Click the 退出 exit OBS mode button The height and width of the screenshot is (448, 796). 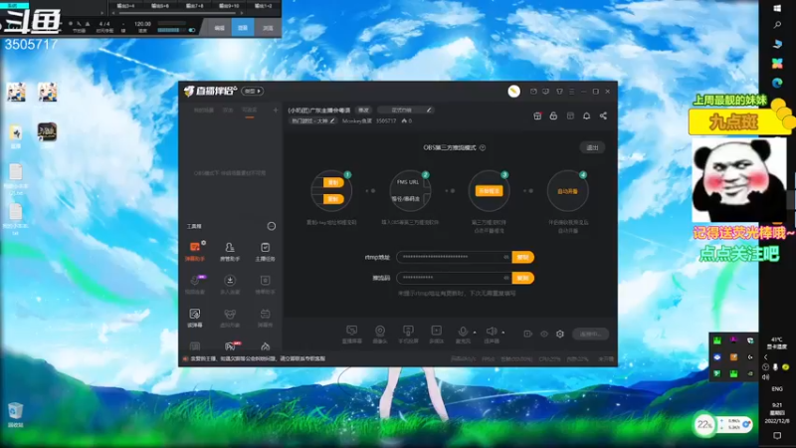click(592, 147)
